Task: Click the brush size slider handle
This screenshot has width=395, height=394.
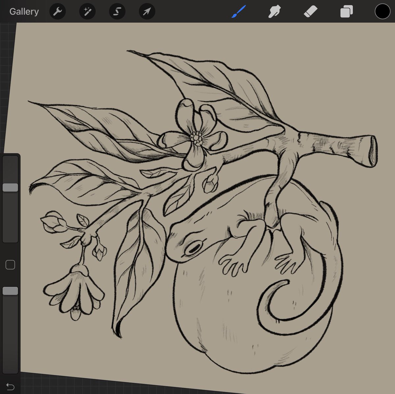Action: point(10,187)
